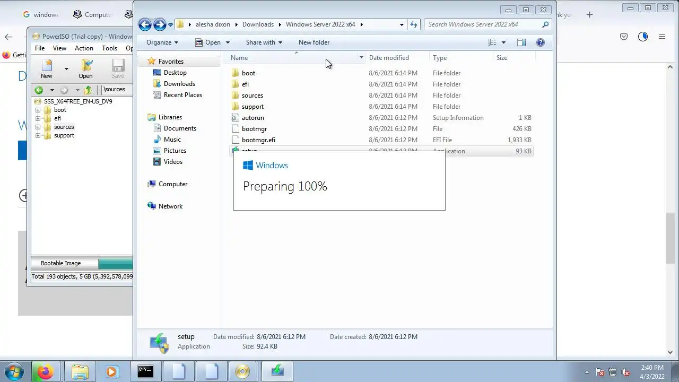The height and width of the screenshot is (382, 679).
Task: Click PowerISO New toolbar icon
Action: coord(47,69)
